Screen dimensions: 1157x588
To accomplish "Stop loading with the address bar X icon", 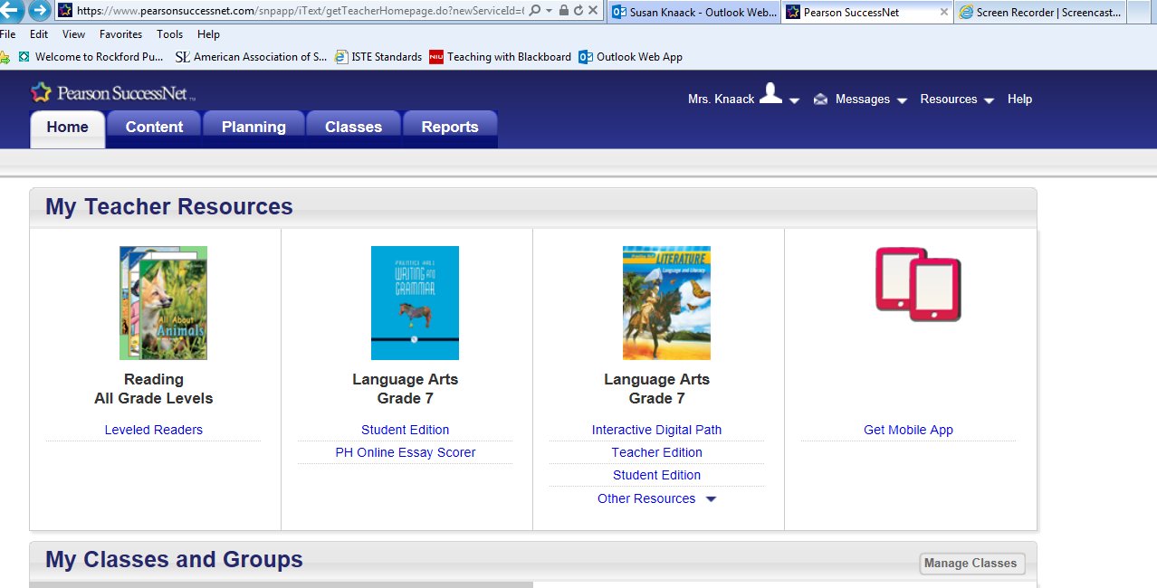I will pos(592,11).
